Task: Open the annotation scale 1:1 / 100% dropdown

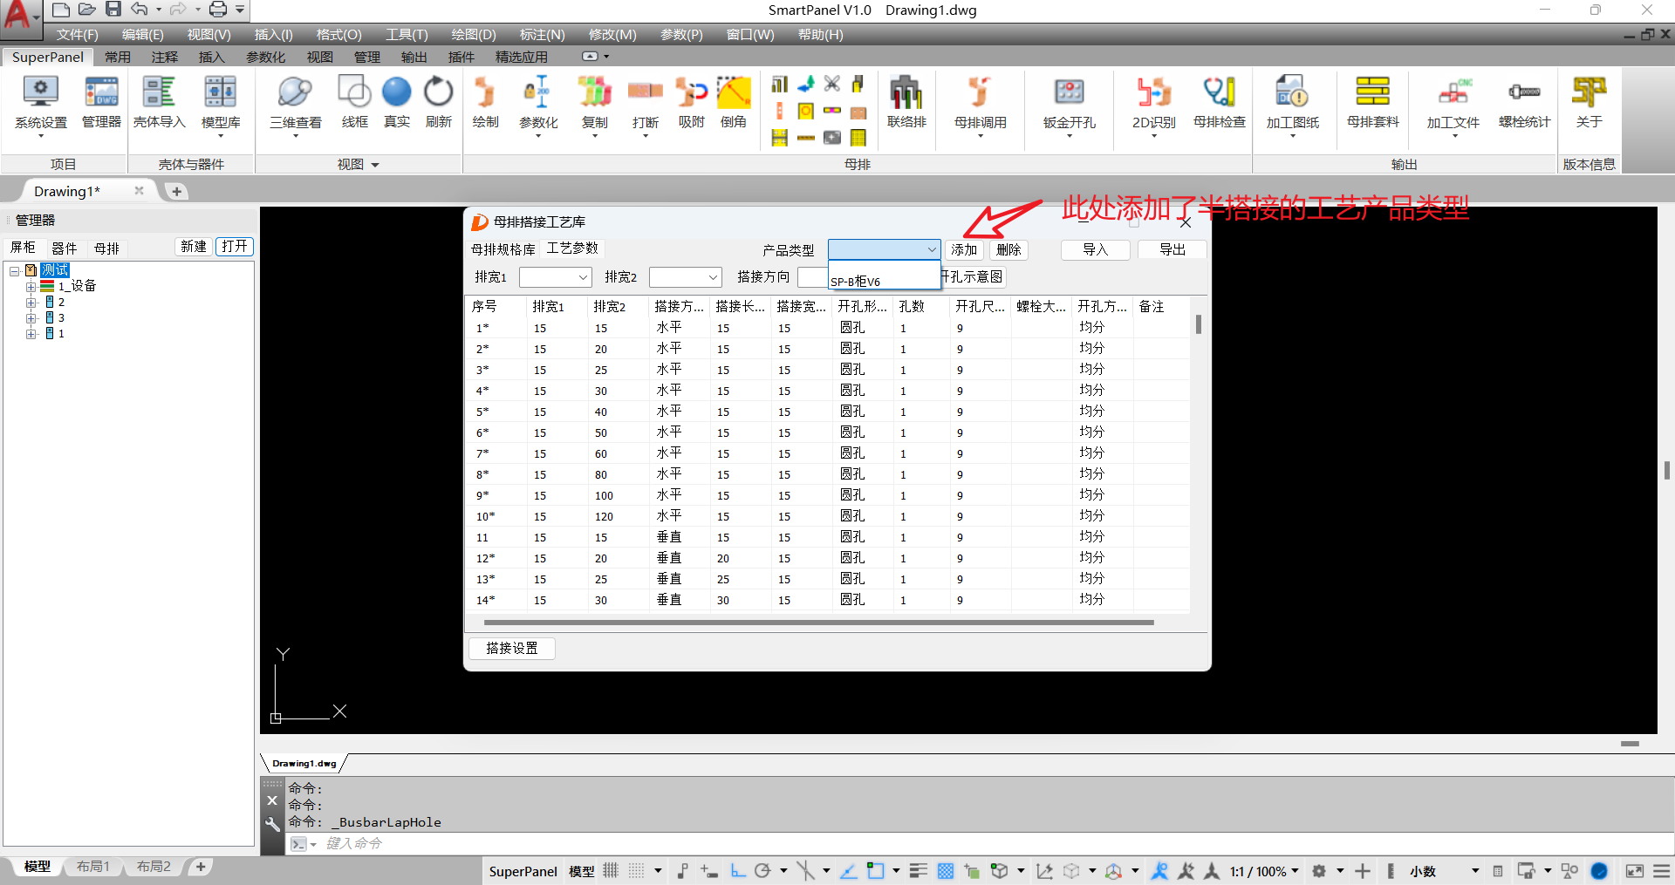Action: tap(1264, 871)
